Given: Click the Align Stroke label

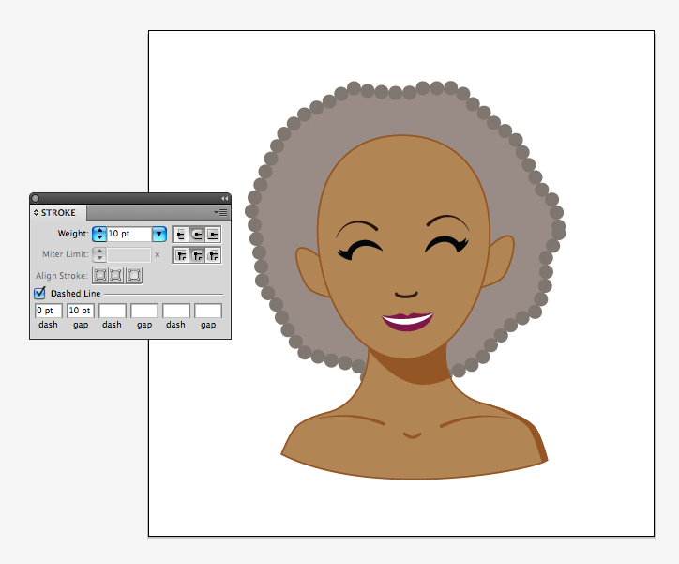Looking at the screenshot, I should point(62,276).
